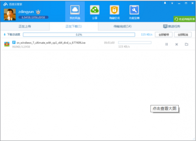This screenshot has height=141, width=196.
Task: Click the Baidu cloud logo icon
Action: (x=5, y=4)
